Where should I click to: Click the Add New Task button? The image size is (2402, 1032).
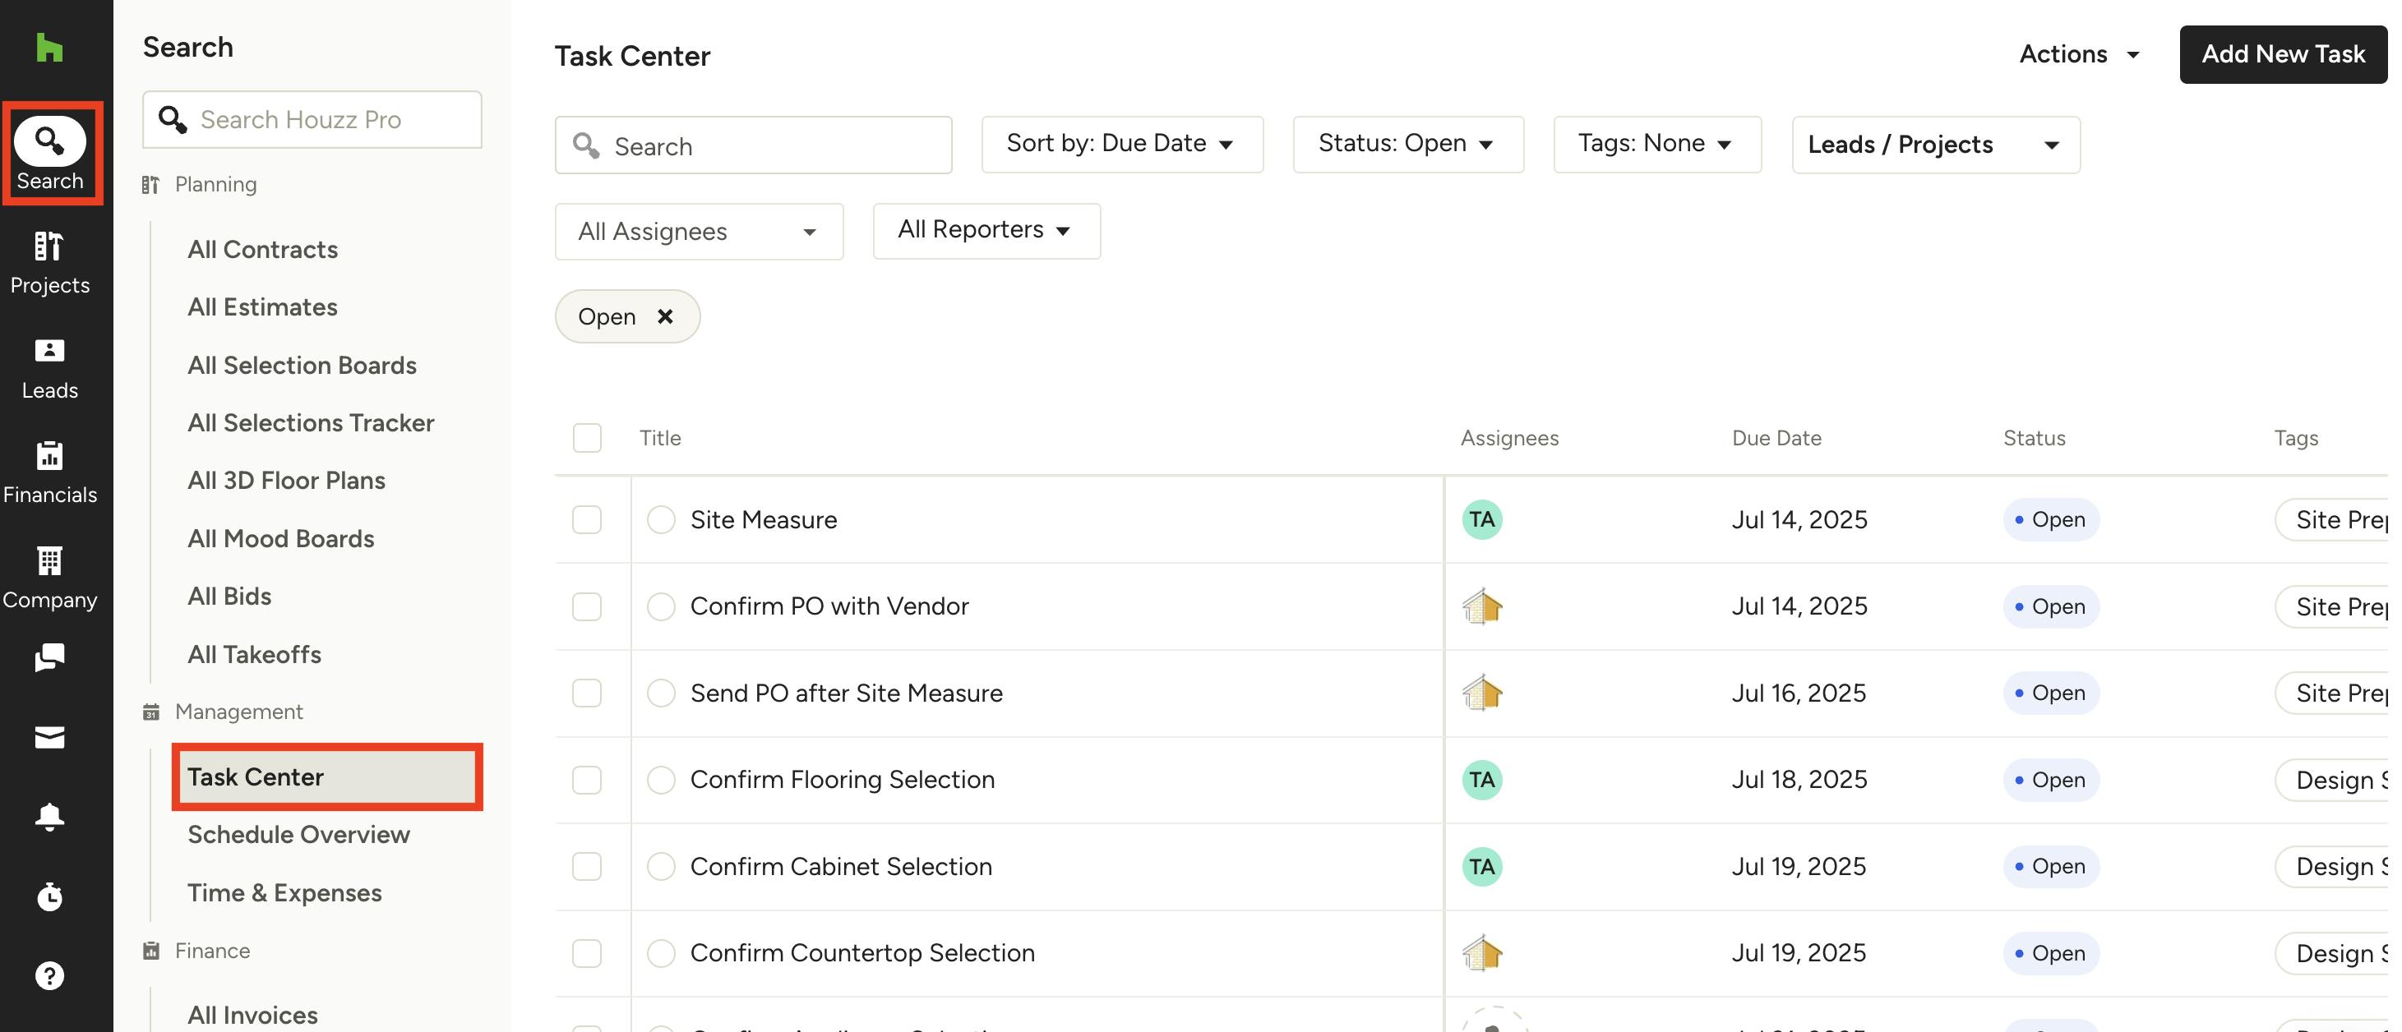pos(2283,54)
